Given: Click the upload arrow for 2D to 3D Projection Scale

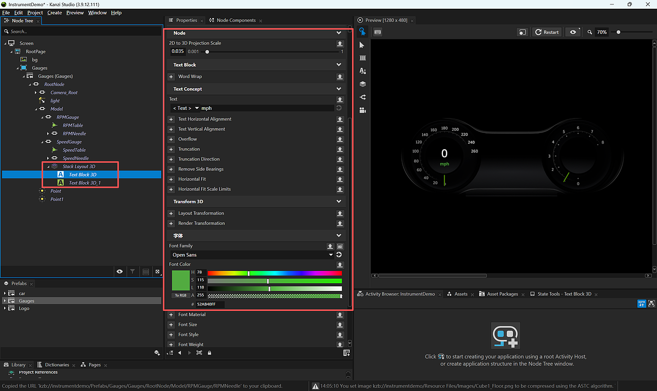Looking at the screenshot, I should 340,44.
